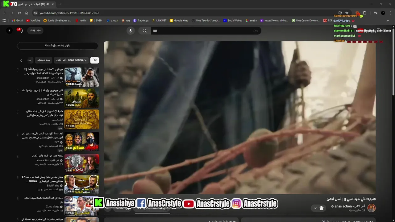Open the 'anas action' channel name link
The height and width of the screenshot is (222, 395).
pos(350,206)
